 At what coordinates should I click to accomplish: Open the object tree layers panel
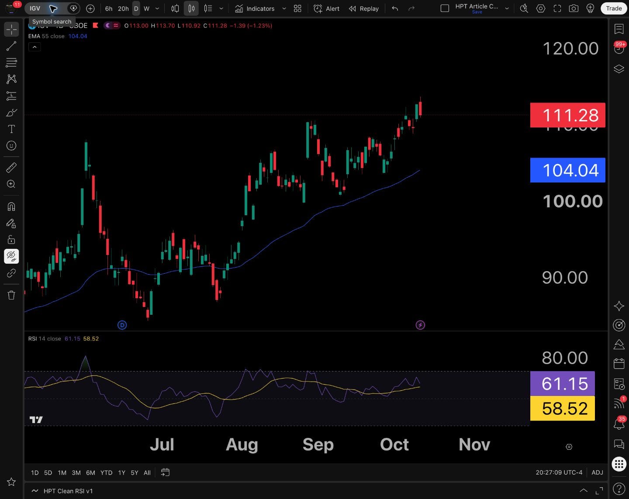click(x=619, y=69)
